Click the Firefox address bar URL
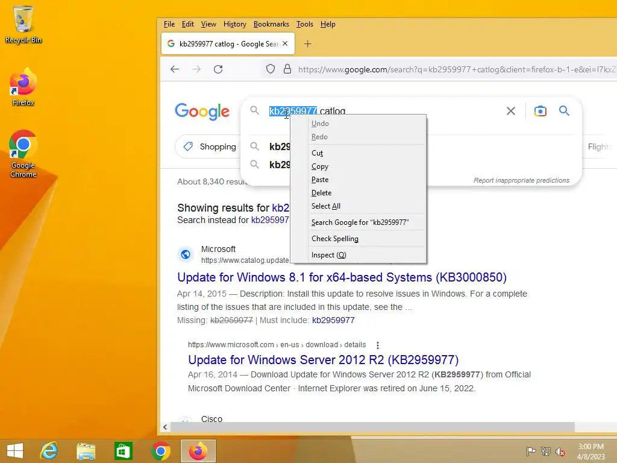Viewport: 617px width, 463px height. 457,69
